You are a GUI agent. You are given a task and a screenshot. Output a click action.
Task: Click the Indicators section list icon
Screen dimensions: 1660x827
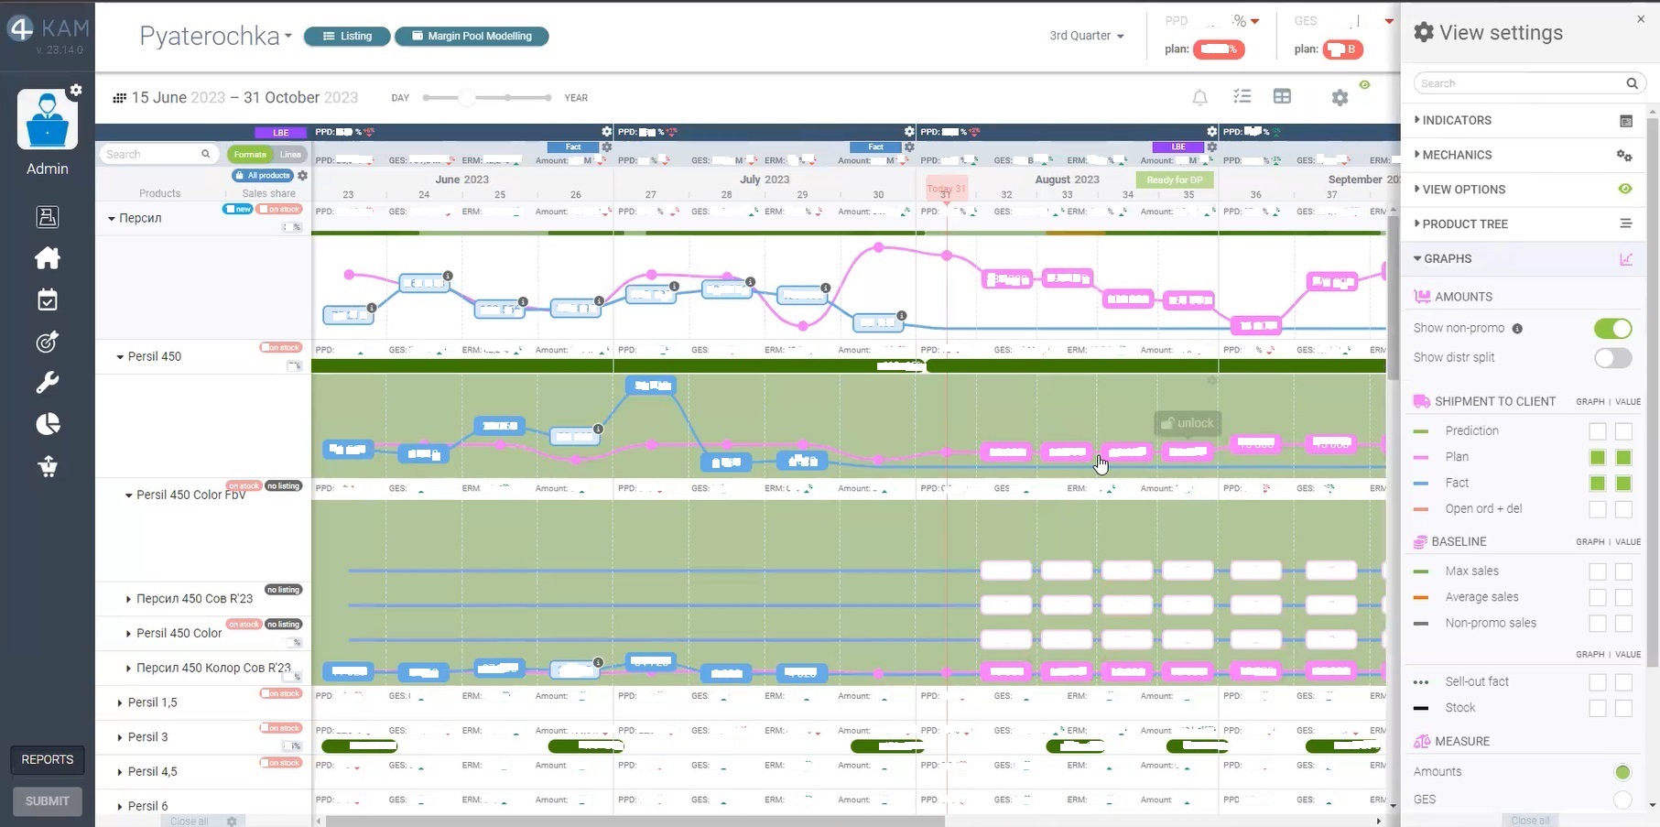(1626, 121)
